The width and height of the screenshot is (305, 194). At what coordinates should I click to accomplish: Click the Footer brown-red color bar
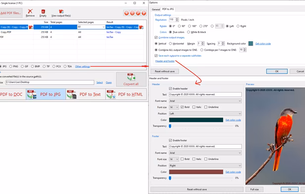tap(196, 172)
